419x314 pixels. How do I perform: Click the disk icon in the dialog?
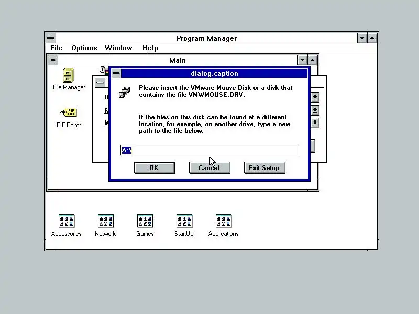pyautogui.click(x=125, y=93)
